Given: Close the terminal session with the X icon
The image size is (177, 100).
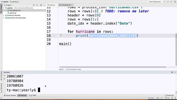Looking at the screenshot, I should point(4,79).
